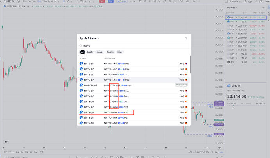
Task: Toggle the auto scale option
Action: (223, 152)
